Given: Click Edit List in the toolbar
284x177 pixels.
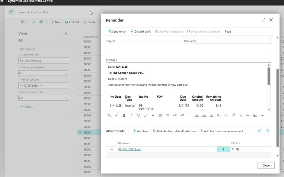Looking at the screenshot, I should 72,22.
